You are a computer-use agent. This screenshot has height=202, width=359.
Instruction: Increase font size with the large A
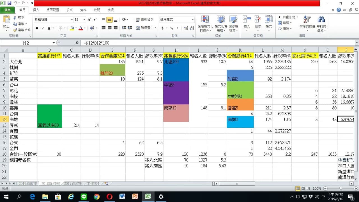89,20
